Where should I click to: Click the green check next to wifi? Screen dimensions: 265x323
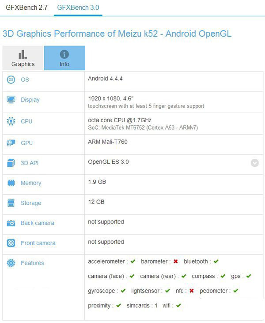pos(178,305)
